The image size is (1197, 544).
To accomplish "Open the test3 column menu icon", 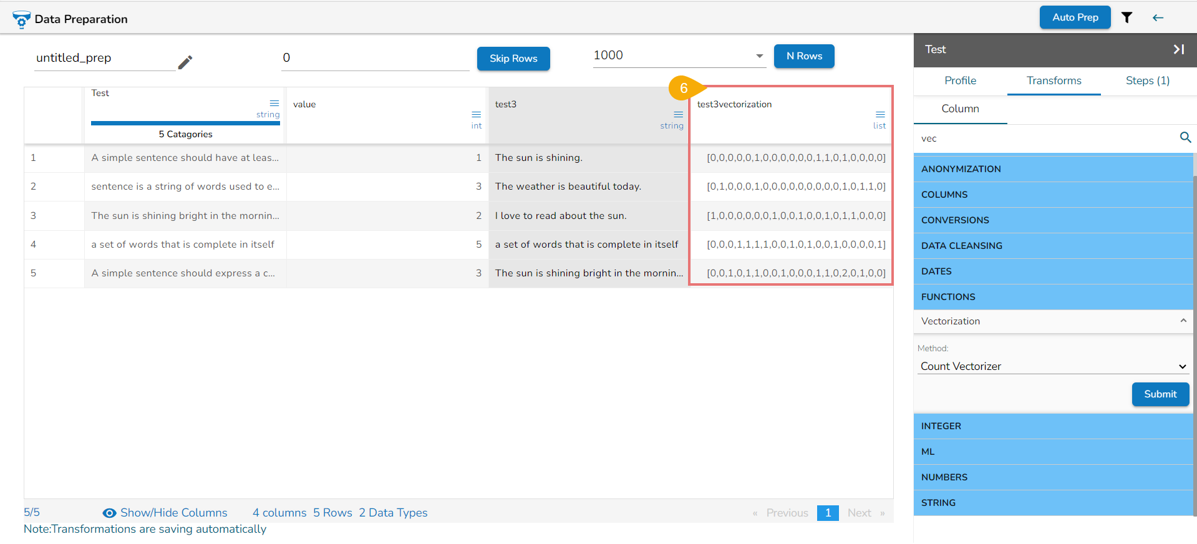I will (x=679, y=115).
